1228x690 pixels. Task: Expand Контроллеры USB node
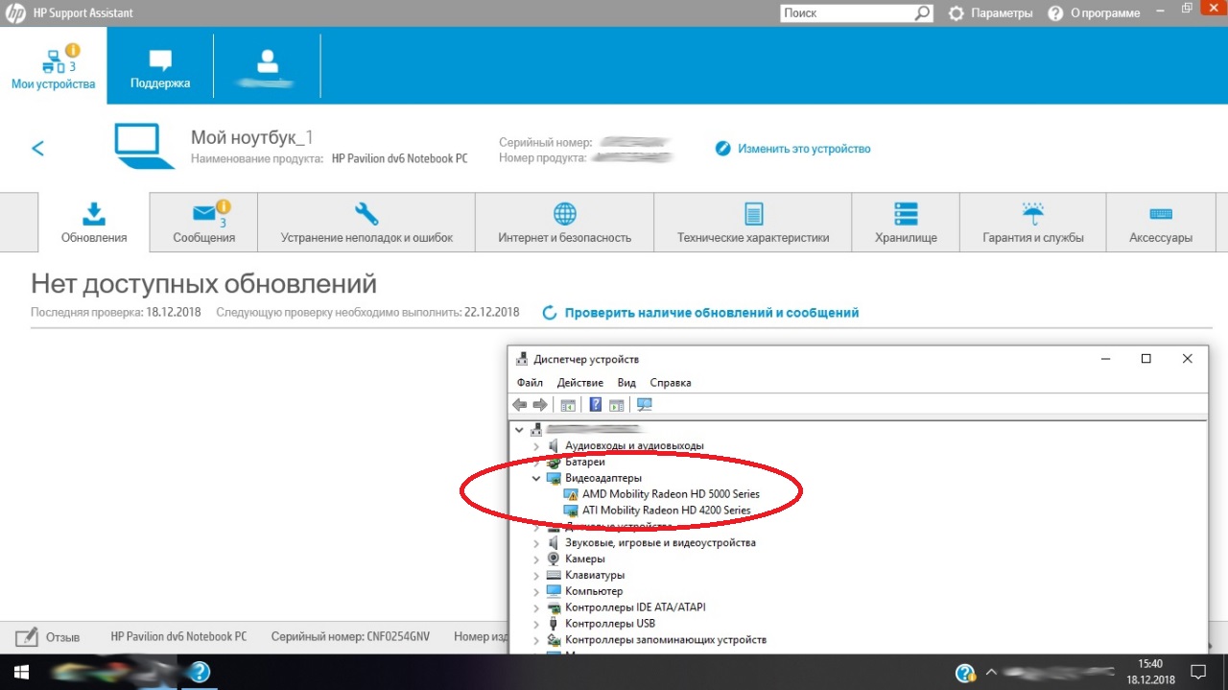(x=536, y=624)
